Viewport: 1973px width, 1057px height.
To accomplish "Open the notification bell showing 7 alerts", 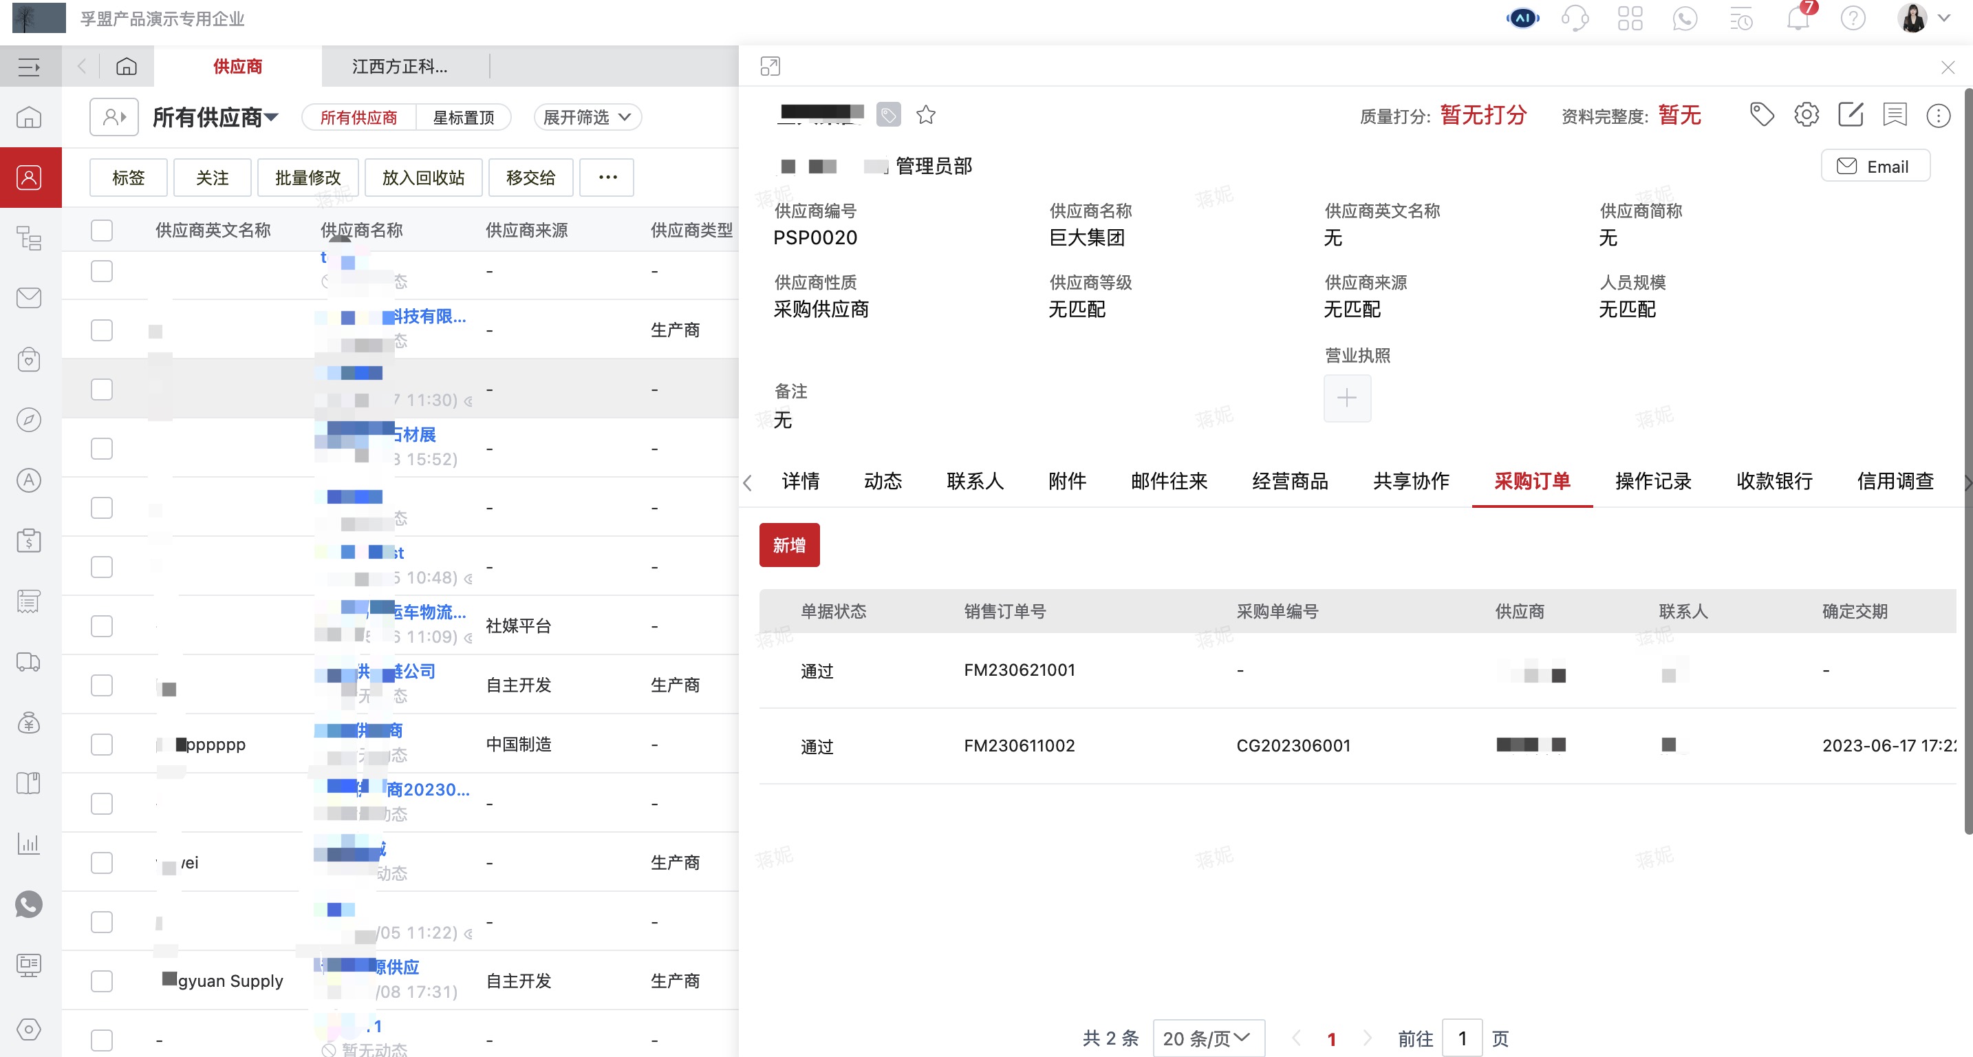I will (1796, 19).
